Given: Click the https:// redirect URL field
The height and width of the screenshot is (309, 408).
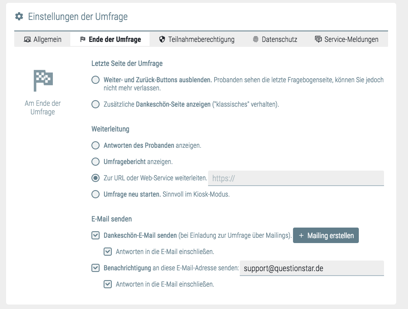Looking at the screenshot, I should (x=296, y=178).
